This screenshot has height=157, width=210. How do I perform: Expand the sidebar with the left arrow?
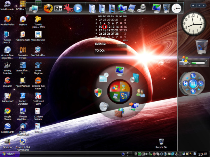click(x=180, y=83)
